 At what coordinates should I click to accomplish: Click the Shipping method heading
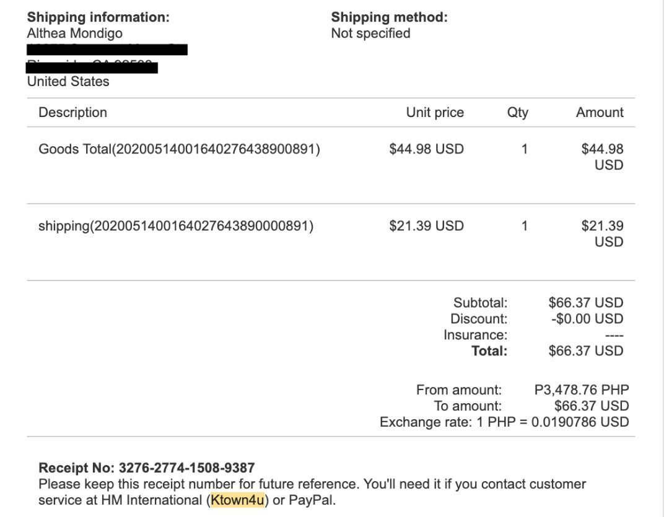point(389,18)
